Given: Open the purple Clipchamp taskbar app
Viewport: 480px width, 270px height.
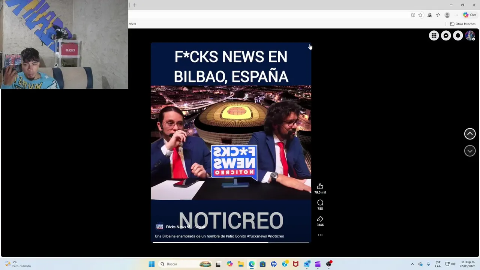Looking at the screenshot, I should pos(318,264).
